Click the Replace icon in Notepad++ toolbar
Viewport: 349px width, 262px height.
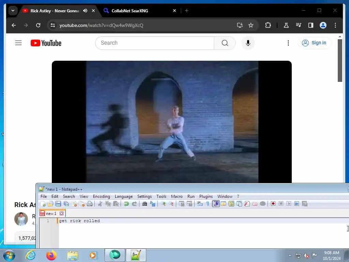[153, 204]
